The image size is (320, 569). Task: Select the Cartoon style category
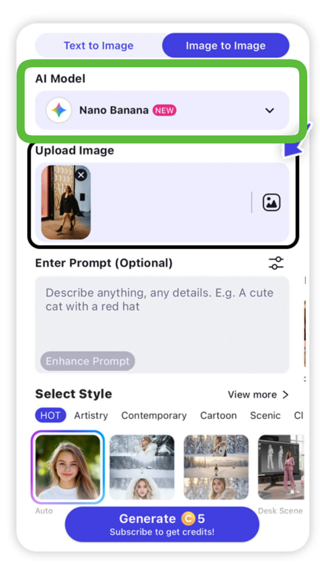pos(218,415)
